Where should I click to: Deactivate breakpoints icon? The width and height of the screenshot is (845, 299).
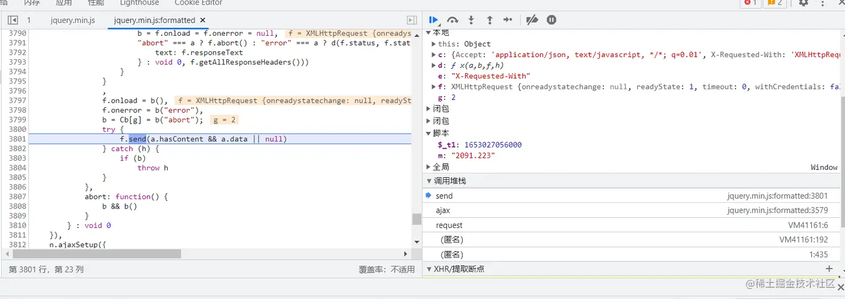(532, 20)
